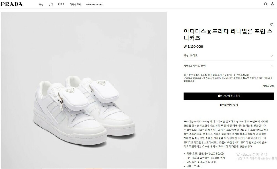The width and height of the screenshot is (277, 169).
Task: Expand the 사이즈 선택 size chevron
Action: (x=272, y=66)
